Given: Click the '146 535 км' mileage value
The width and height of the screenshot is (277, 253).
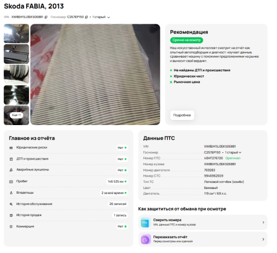Looking at the screenshot, I should (117, 182).
